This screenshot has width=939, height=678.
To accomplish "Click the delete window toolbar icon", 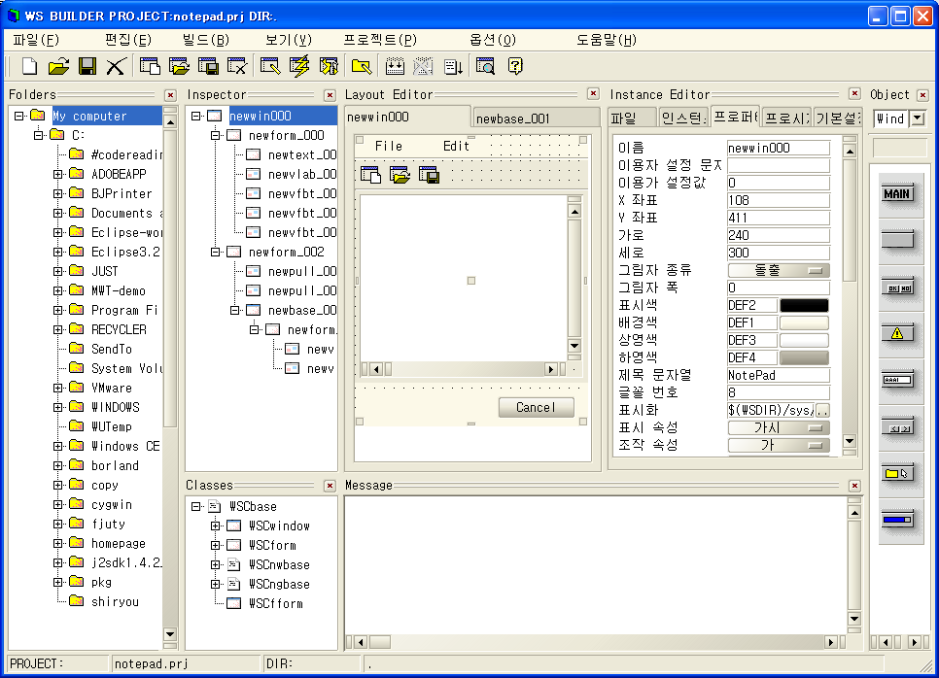I will pyautogui.click(x=236, y=66).
